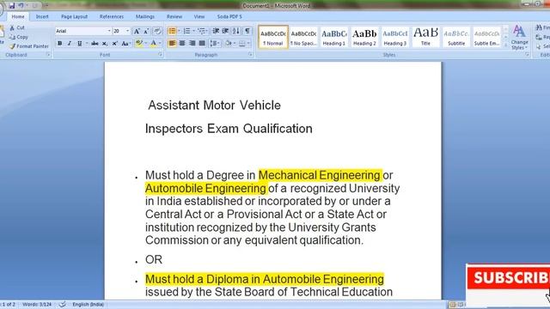The height and width of the screenshot is (309, 550).
Task: Shrink font size with the small A icon
Action: (x=146, y=31)
